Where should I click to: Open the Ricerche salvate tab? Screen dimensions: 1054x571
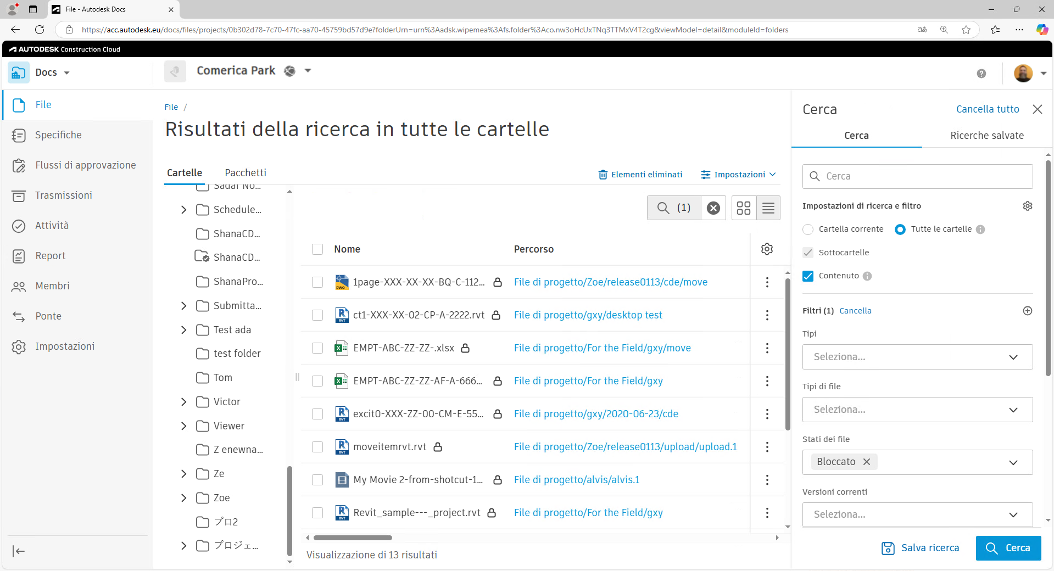pyautogui.click(x=986, y=136)
